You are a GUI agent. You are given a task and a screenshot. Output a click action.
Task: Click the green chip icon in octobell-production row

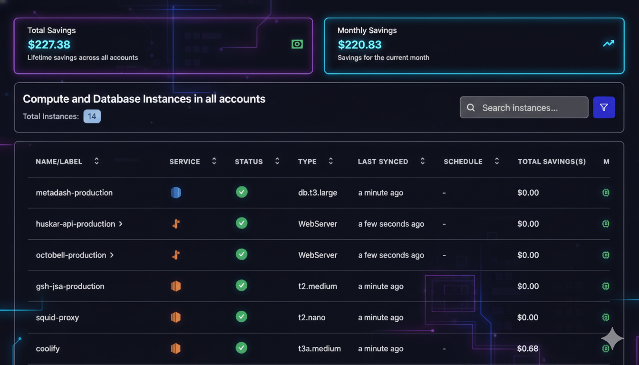click(606, 255)
